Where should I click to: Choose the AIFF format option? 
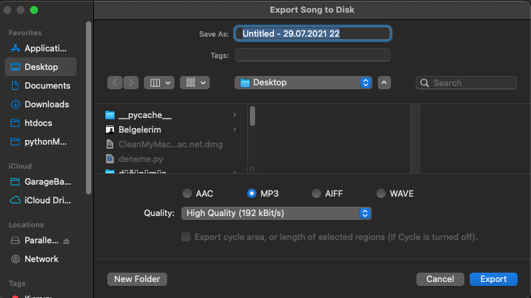[x=317, y=194]
